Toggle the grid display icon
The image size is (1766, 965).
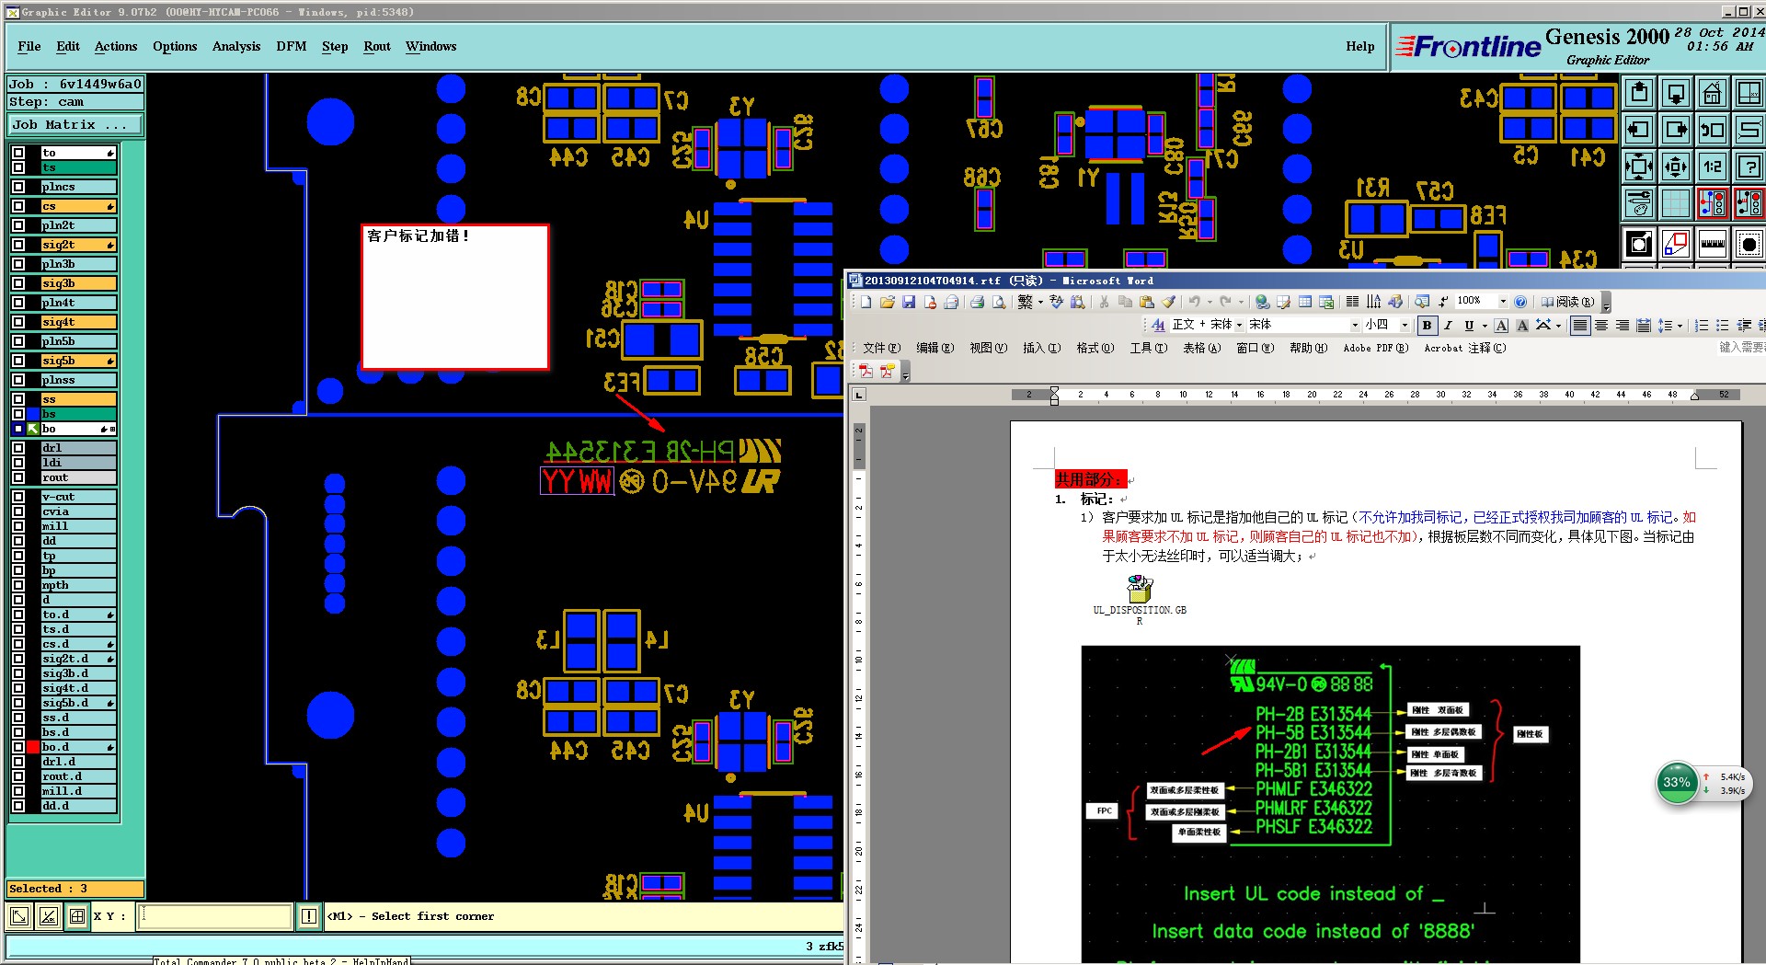point(1676,203)
